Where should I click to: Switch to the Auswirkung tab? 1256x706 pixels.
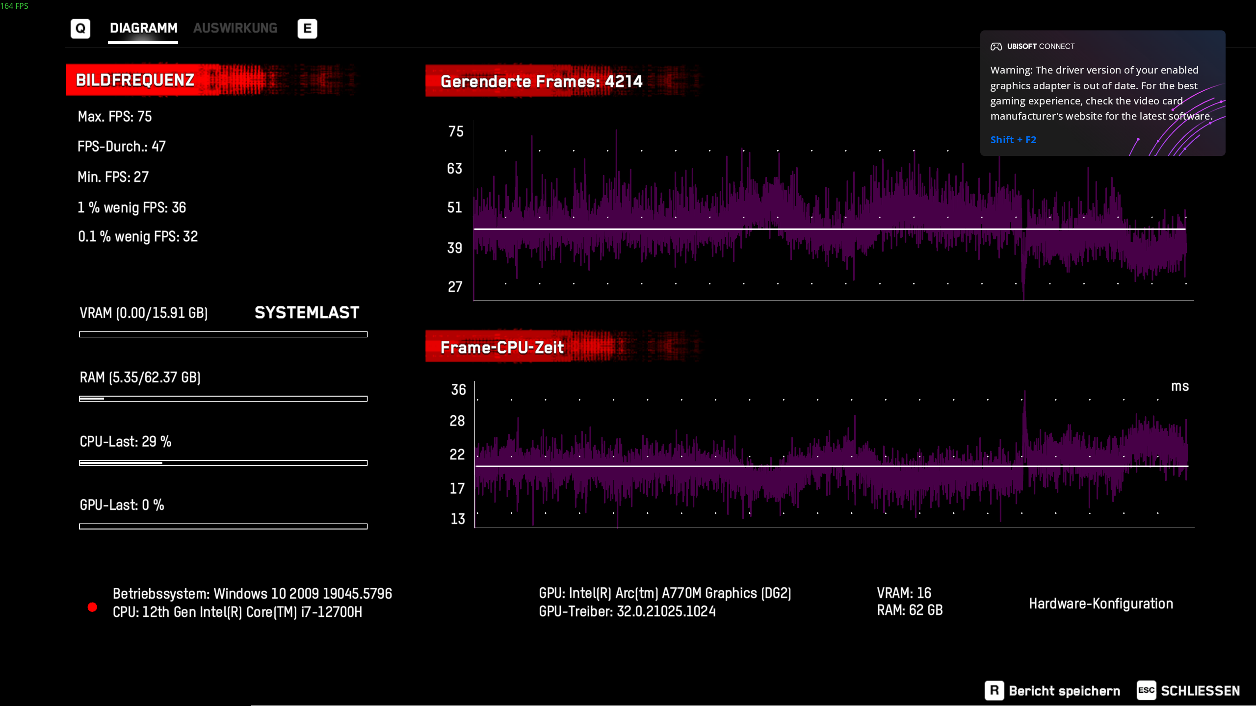[x=235, y=28]
